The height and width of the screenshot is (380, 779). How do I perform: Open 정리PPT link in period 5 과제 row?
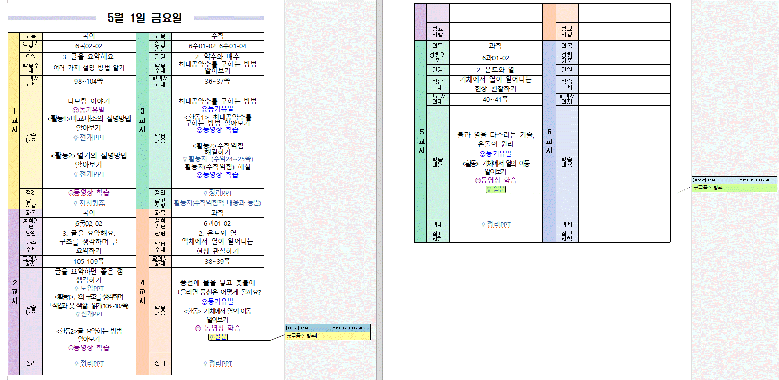tap(496, 225)
